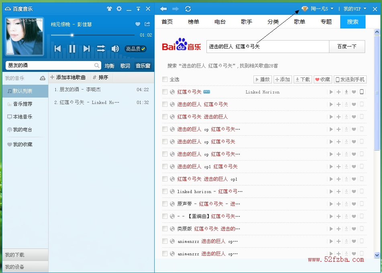The width and height of the screenshot is (382, 273).
Task: Switch to the 歌手 tab
Action: point(247,22)
